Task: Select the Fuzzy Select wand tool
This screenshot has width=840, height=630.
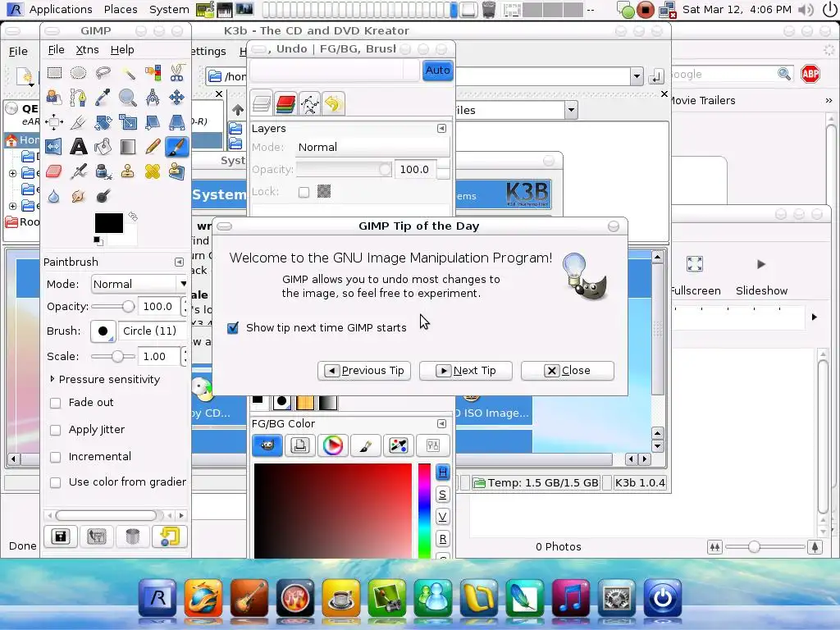Action: [x=127, y=73]
